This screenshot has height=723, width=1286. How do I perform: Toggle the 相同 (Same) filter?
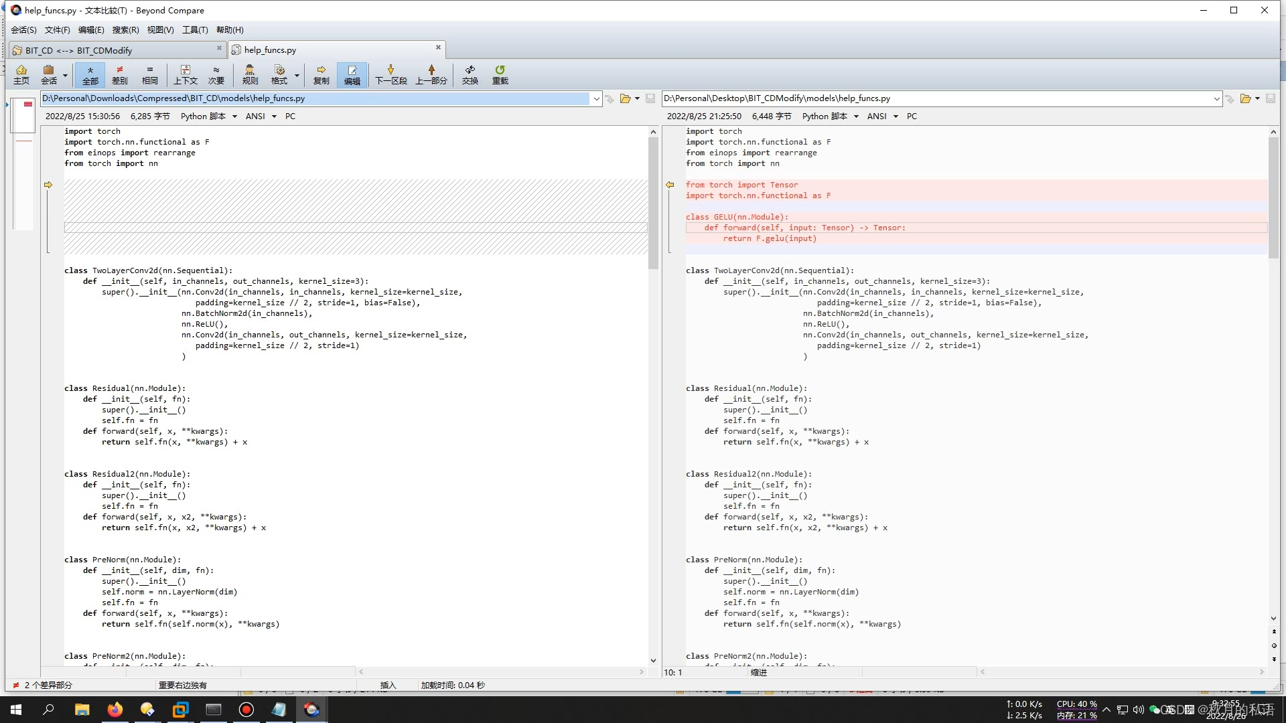coord(149,74)
